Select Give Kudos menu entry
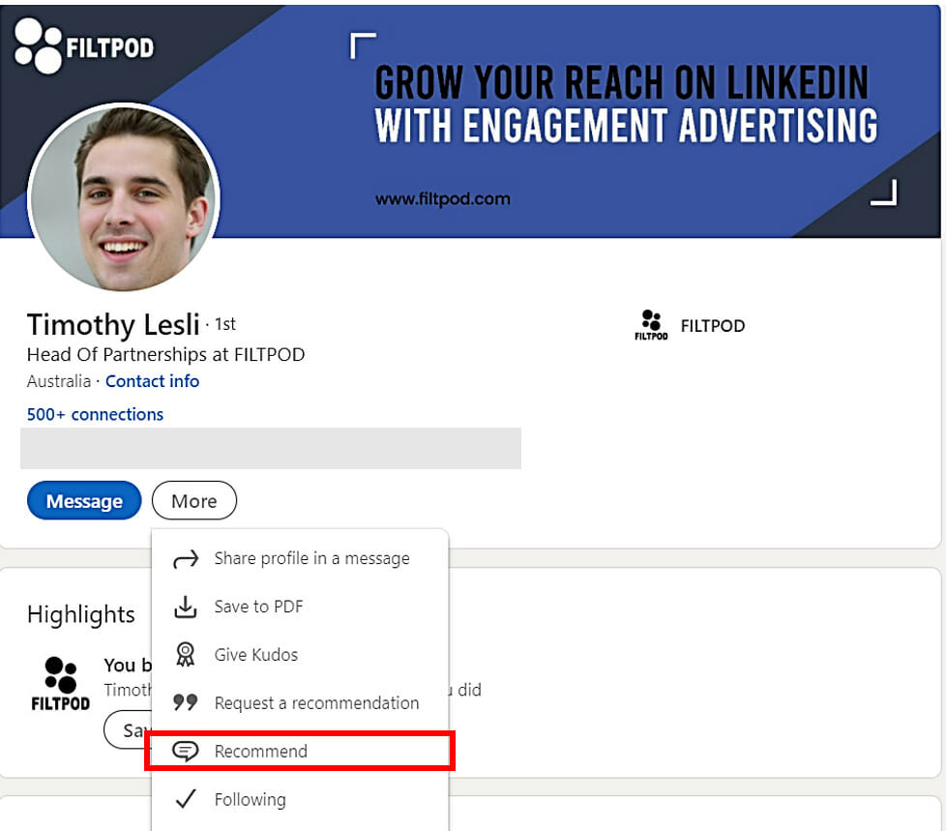Screen dimensions: 946x831 click(300, 655)
